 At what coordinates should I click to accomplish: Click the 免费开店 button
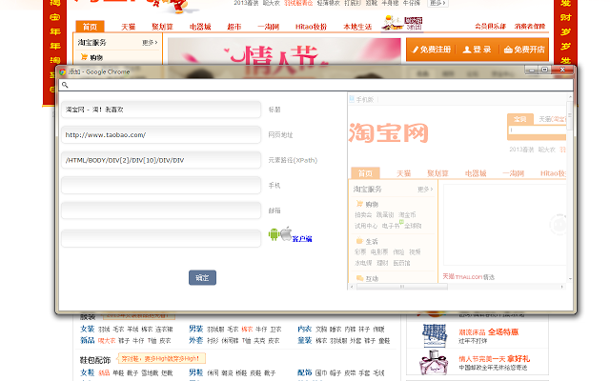tap(524, 50)
